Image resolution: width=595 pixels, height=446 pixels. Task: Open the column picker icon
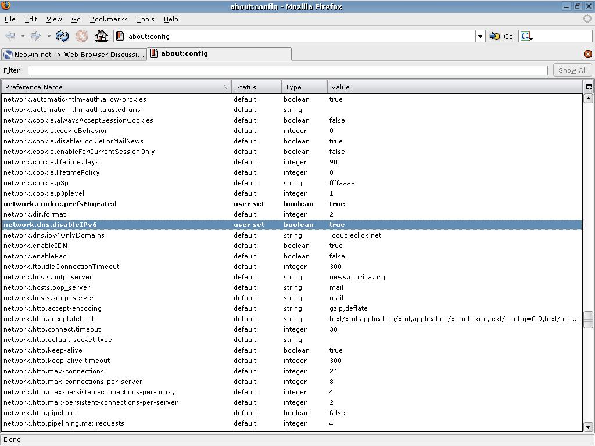pos(589,87)
